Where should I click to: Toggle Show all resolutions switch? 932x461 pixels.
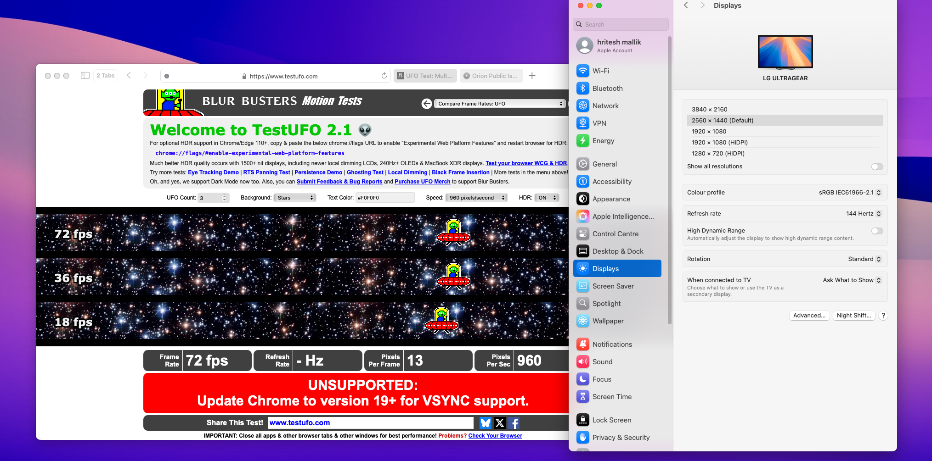pyautogui.click(x=876, y=167)
